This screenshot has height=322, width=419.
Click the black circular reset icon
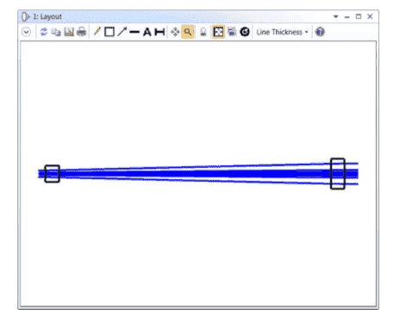[245, 32]
